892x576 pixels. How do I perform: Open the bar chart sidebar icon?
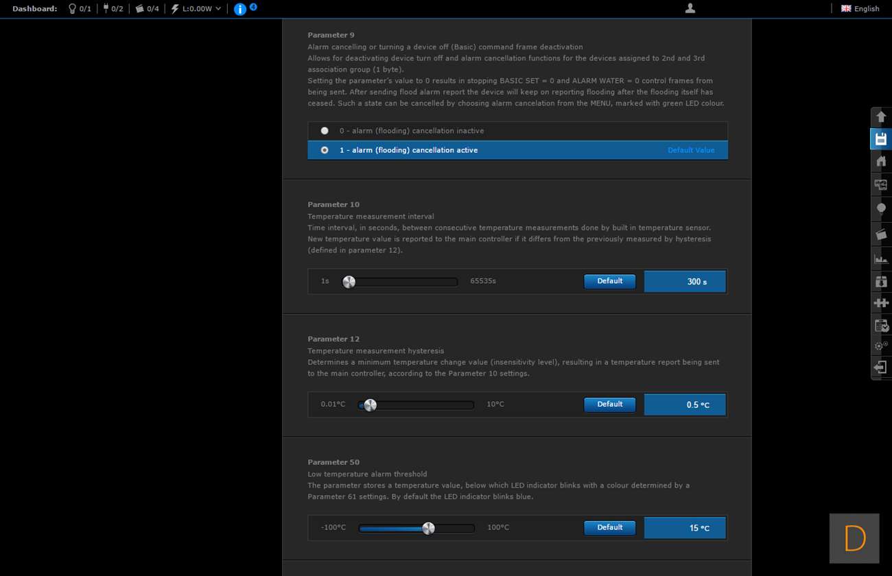881,259
